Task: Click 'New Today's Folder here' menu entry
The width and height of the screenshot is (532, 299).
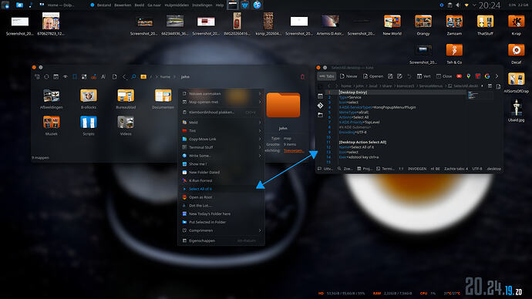Action: [x=221, y=214]
